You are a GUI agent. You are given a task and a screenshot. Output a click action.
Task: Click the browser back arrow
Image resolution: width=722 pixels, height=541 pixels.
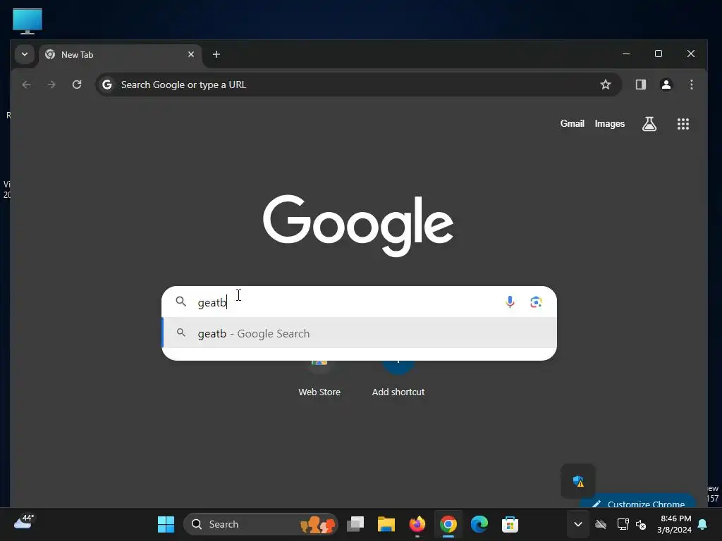[26, 85]
